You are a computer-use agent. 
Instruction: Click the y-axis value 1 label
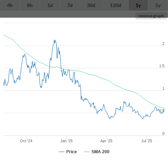(163, 88)
